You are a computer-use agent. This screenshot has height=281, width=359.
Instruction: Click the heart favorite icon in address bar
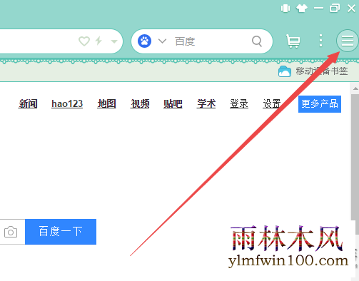point(84,41)
